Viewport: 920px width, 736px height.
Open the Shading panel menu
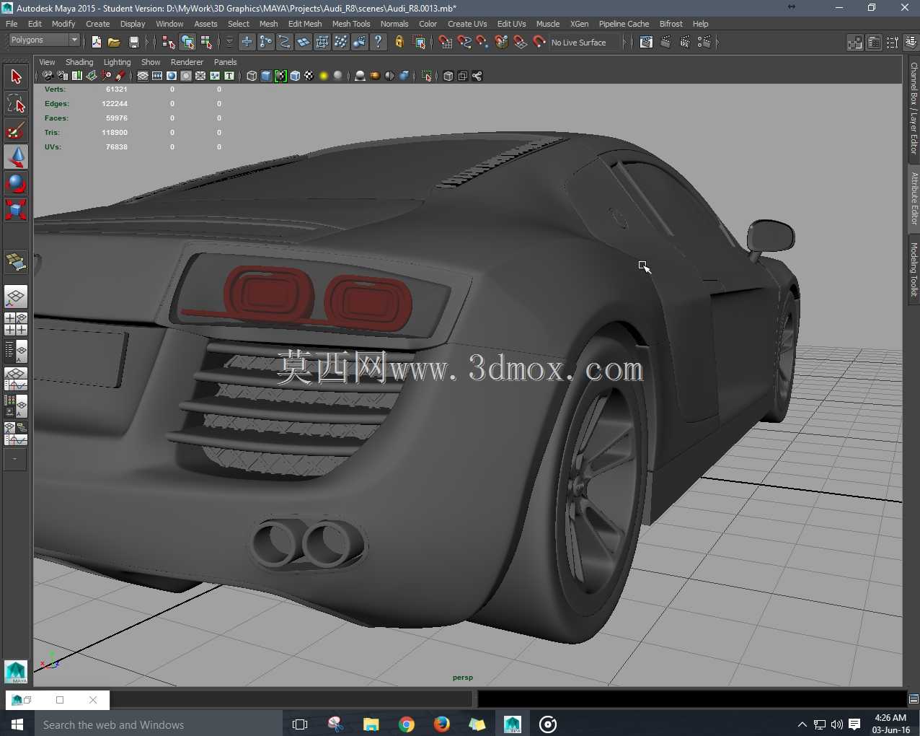pyautogui.click(x=79, y=62)
